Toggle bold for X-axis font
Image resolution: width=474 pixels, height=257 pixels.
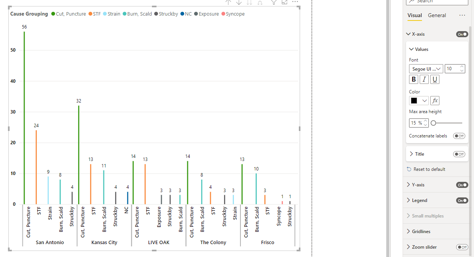[x=414, y=79]
